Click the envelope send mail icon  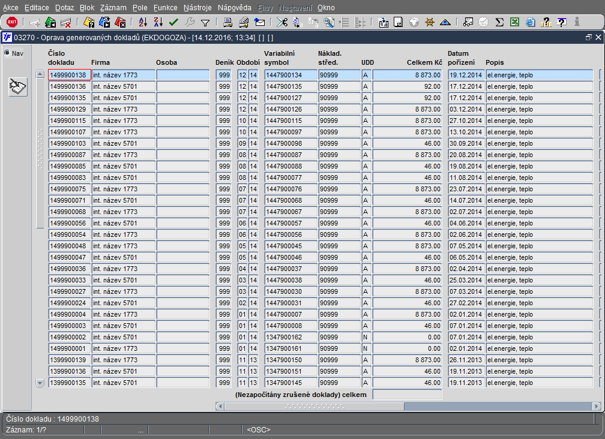(260, 22)
